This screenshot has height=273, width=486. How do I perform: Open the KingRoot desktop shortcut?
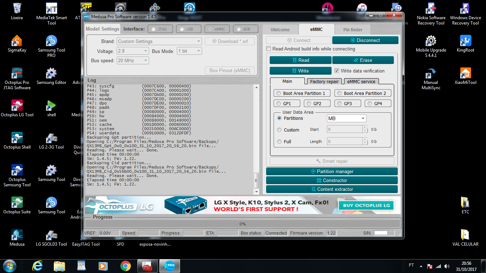coord(465,43)
